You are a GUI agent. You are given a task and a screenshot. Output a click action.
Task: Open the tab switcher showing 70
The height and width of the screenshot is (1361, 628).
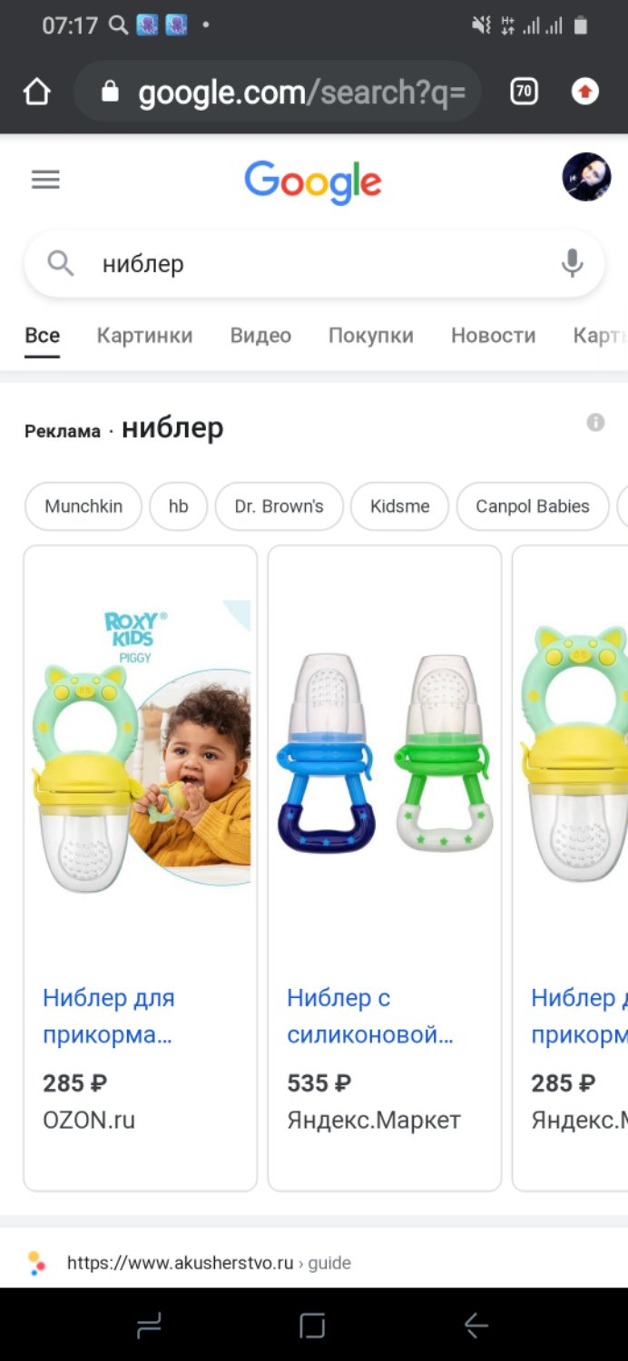coord(524,92)
